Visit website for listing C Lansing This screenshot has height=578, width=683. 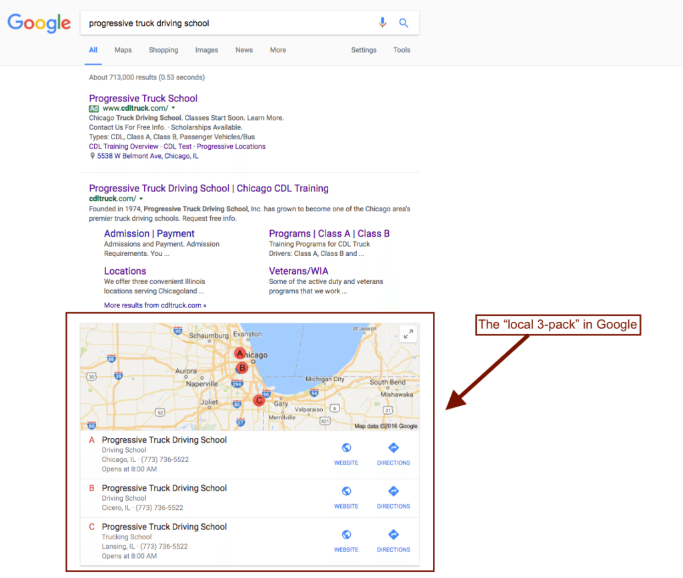(346, 541)
